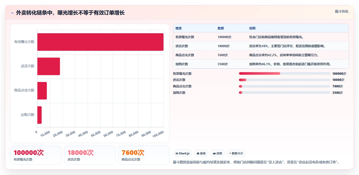Click the 3500次 value beside progress bar

(337, 93)
